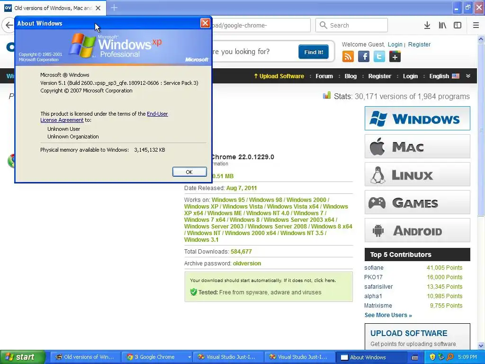Toggle the sidebar view icon
485x364 pixels.
[458, 25]
